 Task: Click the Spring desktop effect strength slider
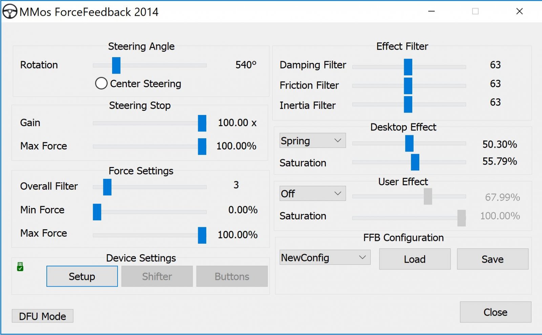pyautogui.click(x=409, y=143)
